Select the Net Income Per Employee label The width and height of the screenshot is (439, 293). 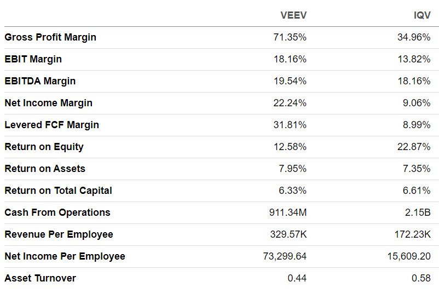(65, 256)
